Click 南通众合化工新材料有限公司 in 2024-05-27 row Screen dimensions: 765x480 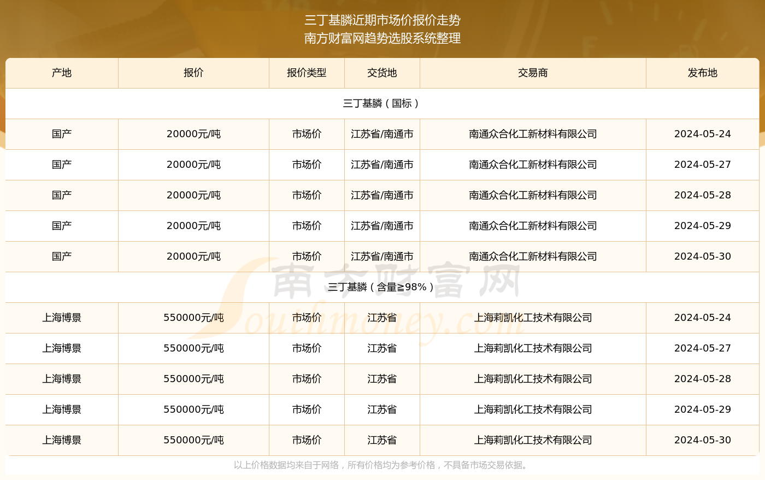pyautogui.click(x=533, y=165)
